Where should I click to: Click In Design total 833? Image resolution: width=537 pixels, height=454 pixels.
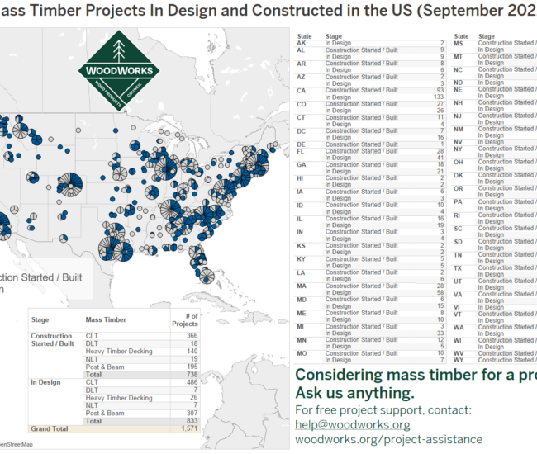(x=192, y=421)
